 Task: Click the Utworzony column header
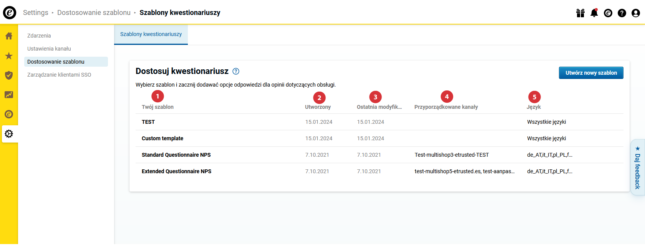pos(318,107)
